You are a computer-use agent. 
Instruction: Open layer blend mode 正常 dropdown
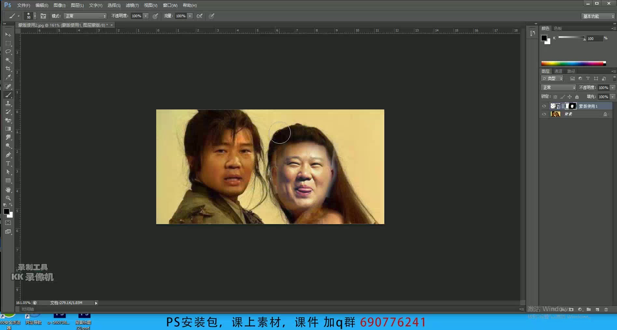point(558,88)
